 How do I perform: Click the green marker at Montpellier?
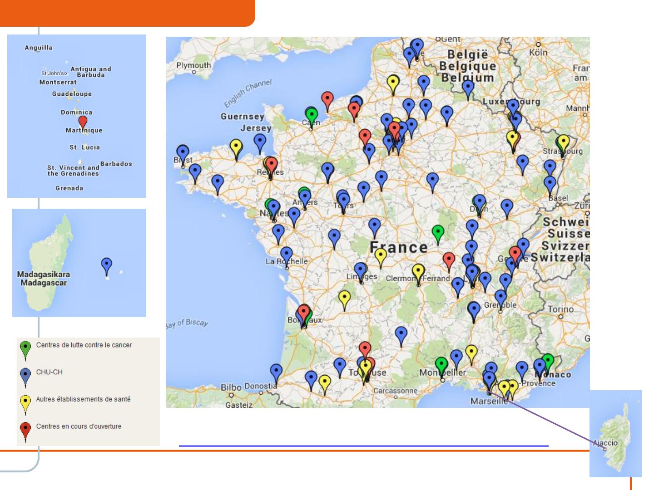tap(441, 368)
